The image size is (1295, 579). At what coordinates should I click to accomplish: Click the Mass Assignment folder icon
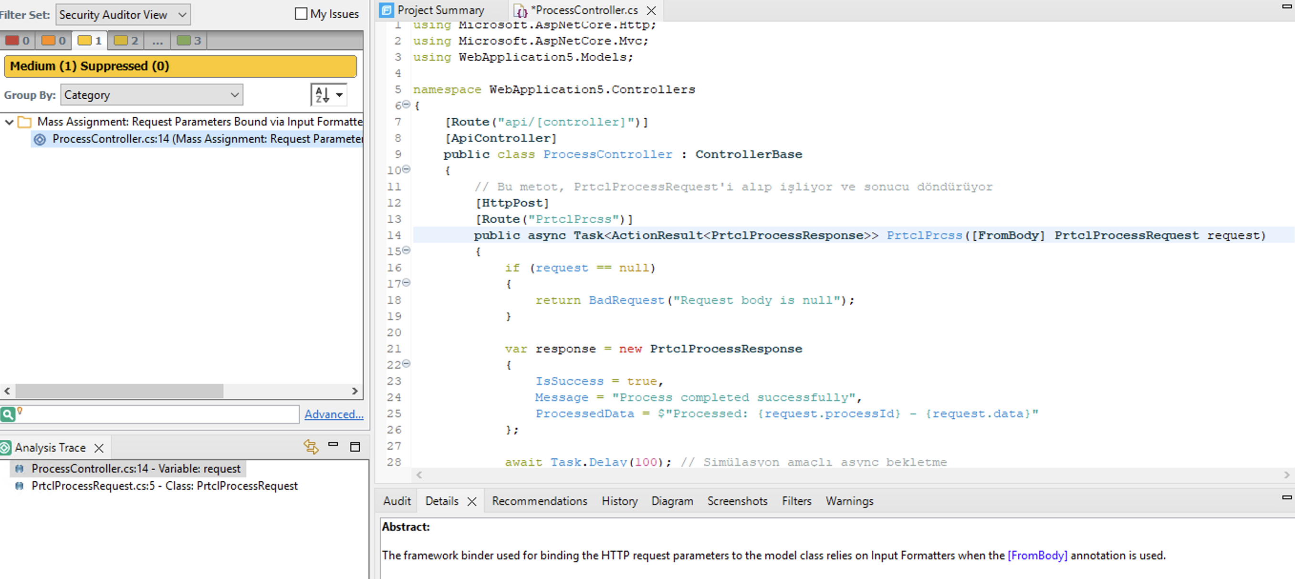[25, 122]
